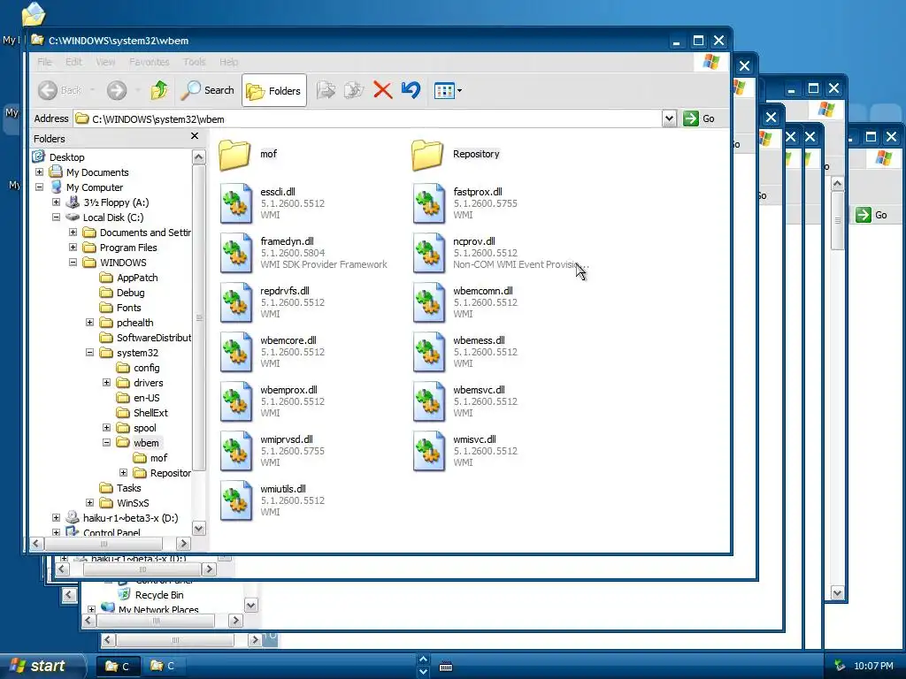
Task: Click the Move To toolbar icon
Action: [x=326, y=90]
